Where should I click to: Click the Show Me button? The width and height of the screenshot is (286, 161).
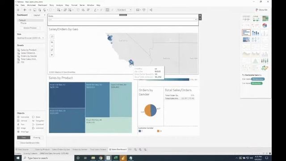tap(261, 10)
